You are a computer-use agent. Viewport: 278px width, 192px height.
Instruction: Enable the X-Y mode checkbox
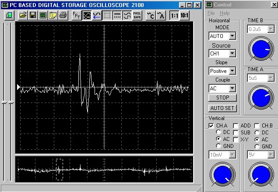pos(236,139)
